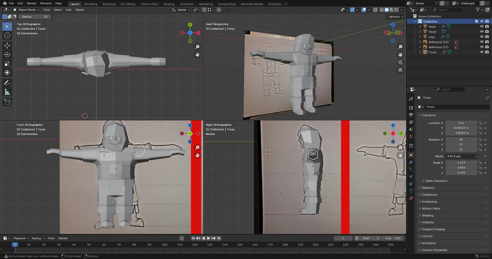Hide the Head object in the viewport
Viewport: 492px width, 259px height.
point(482,26)
